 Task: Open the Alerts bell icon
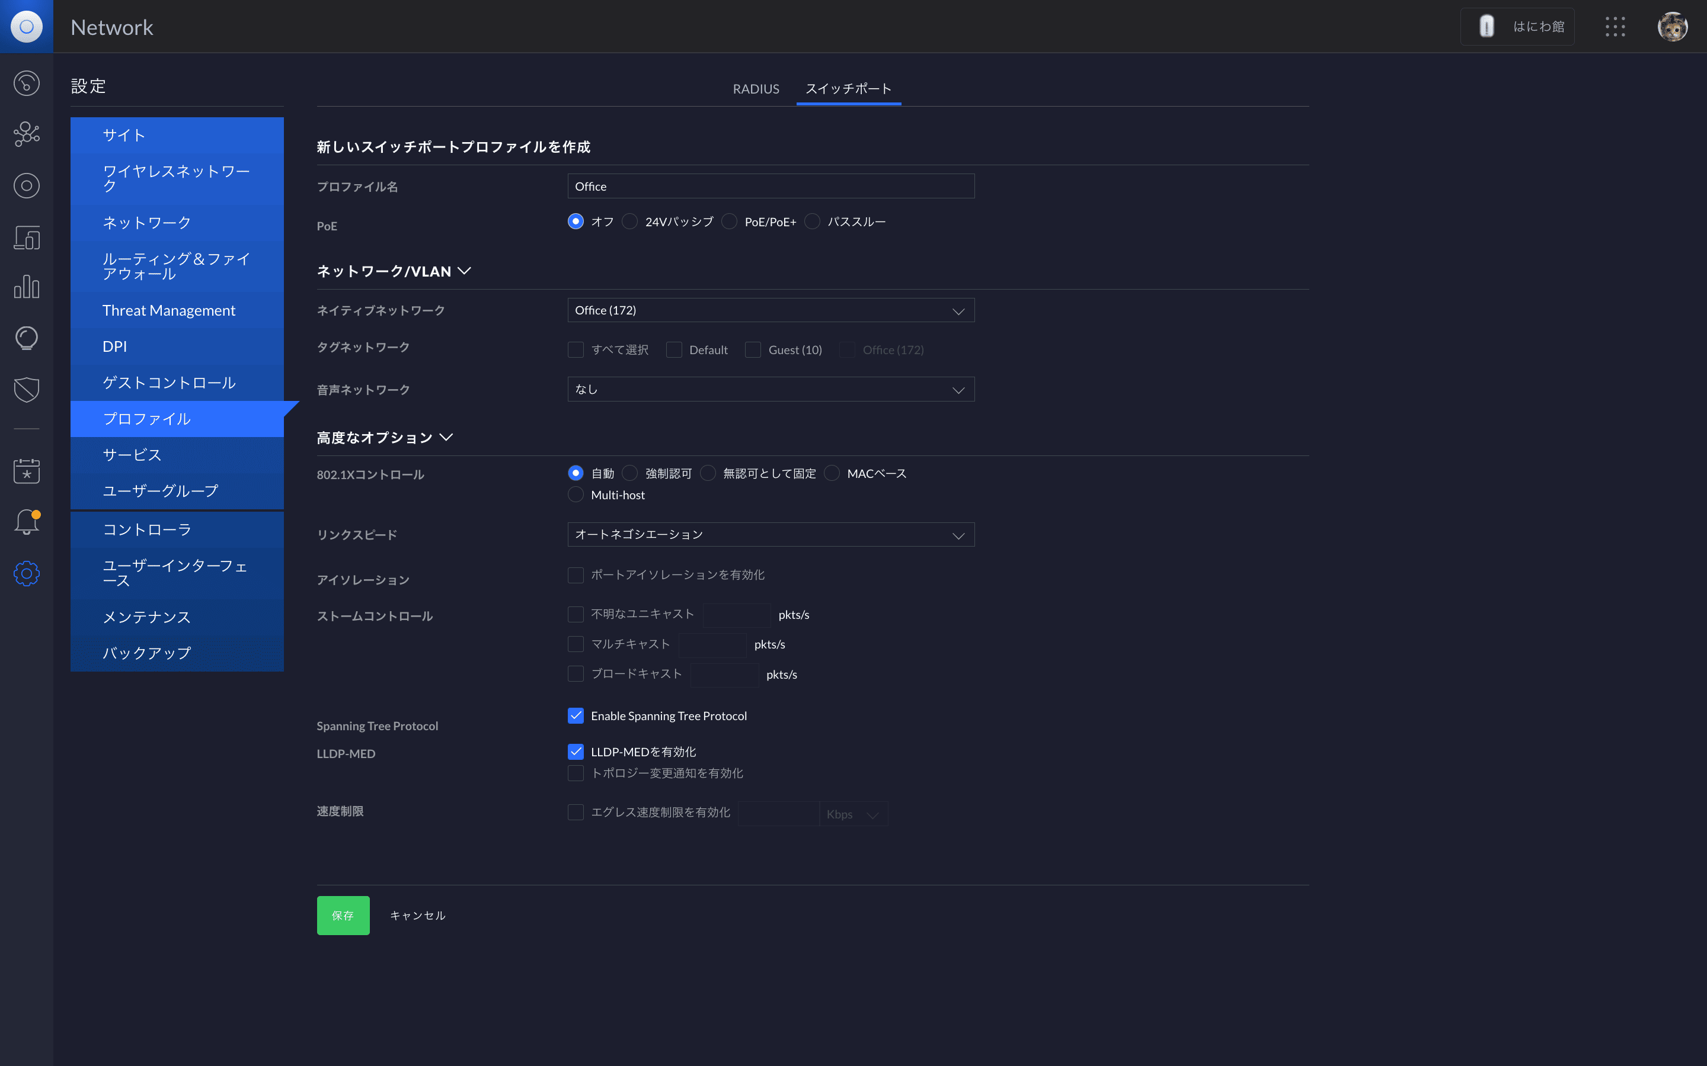(26, 522)
